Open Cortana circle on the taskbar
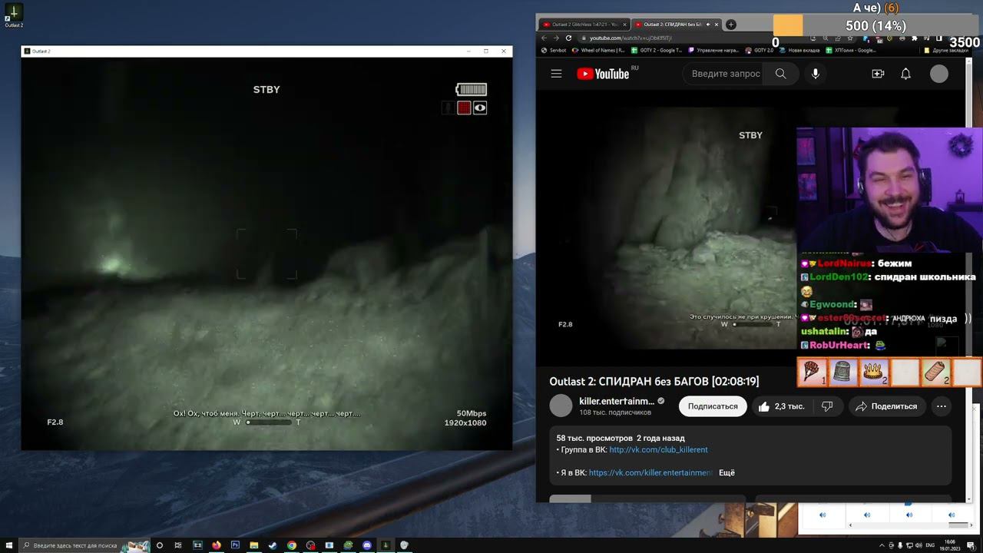Viewport: 983px width, 553px height. point(160,545)
